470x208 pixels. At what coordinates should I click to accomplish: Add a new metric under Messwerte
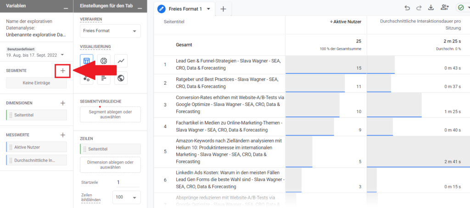click(62, 135)
